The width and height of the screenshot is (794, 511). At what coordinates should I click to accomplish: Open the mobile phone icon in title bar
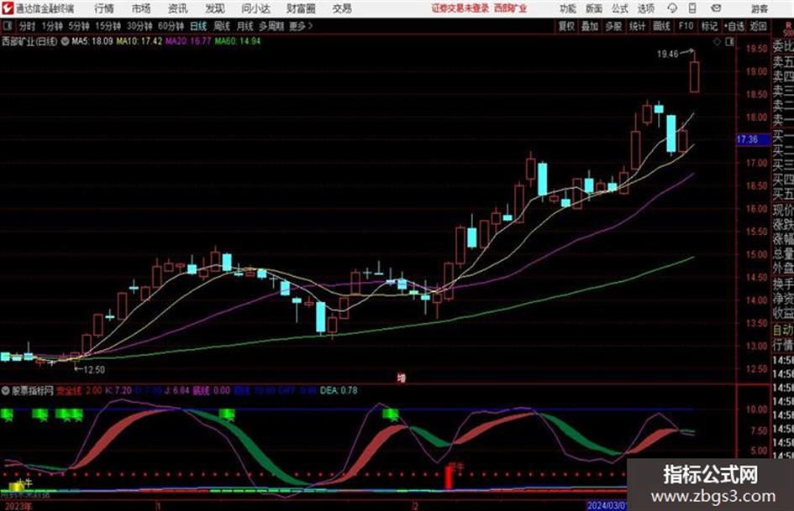[692, 8]
